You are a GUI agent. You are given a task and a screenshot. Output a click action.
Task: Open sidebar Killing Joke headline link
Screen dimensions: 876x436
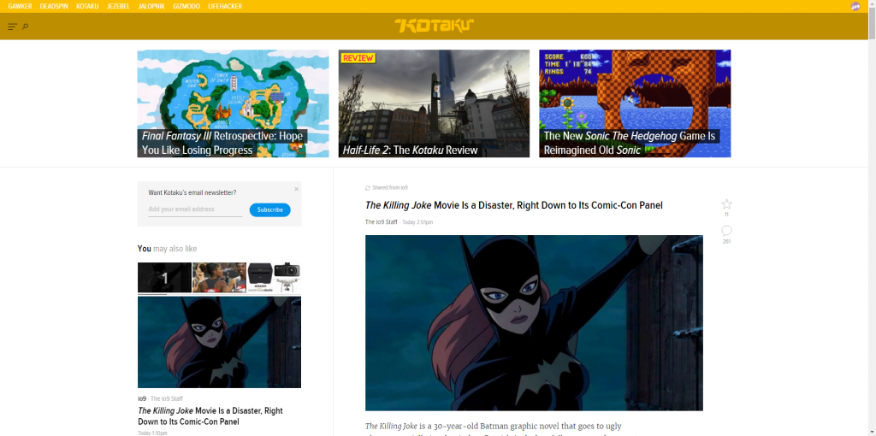coord(210,415)
